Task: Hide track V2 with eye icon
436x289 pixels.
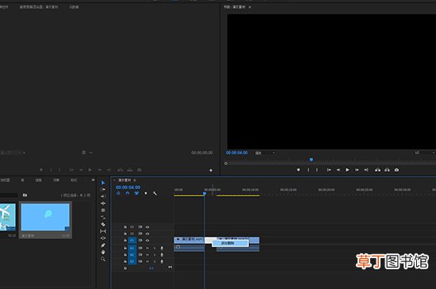Action: (x=147, y=234)
